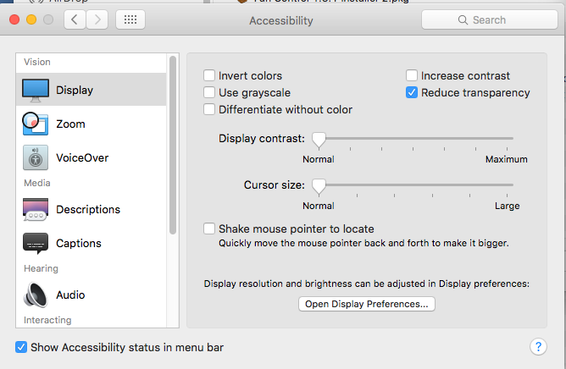Choose the Descriptions icon under Media
Screen dimensions: 566x369
pos(35,209)
